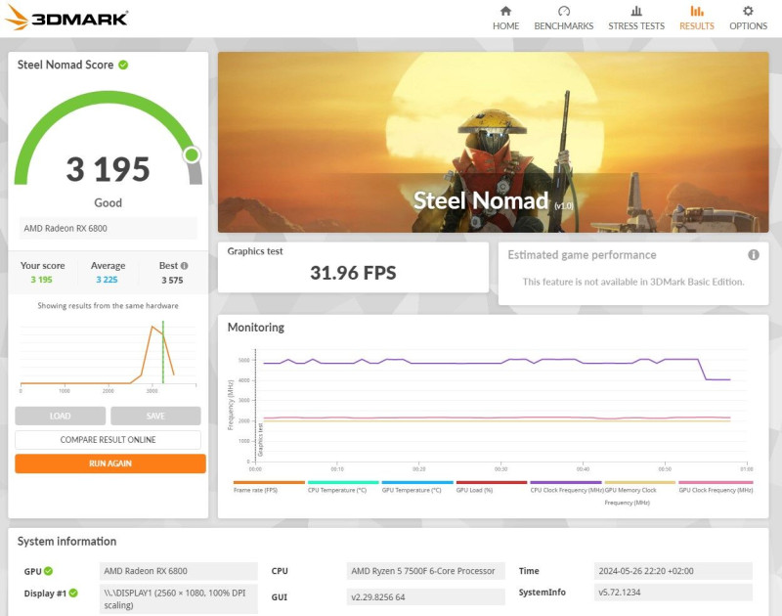Toggle GPU Load (%) legend swatch
The width and height of the screenshot is (782, 616).
(x=492, y=482)
